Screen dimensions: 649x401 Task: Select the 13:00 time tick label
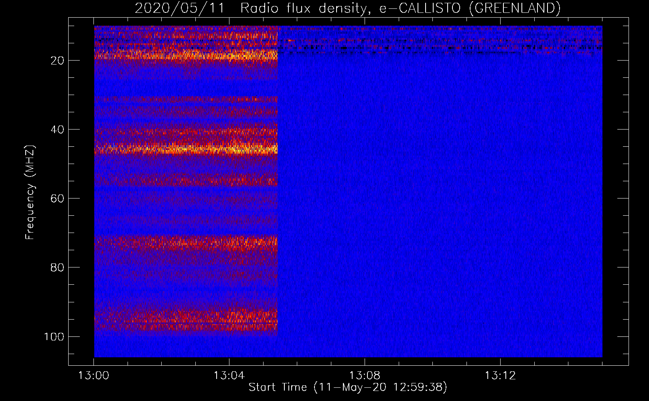tap(93, 376)
